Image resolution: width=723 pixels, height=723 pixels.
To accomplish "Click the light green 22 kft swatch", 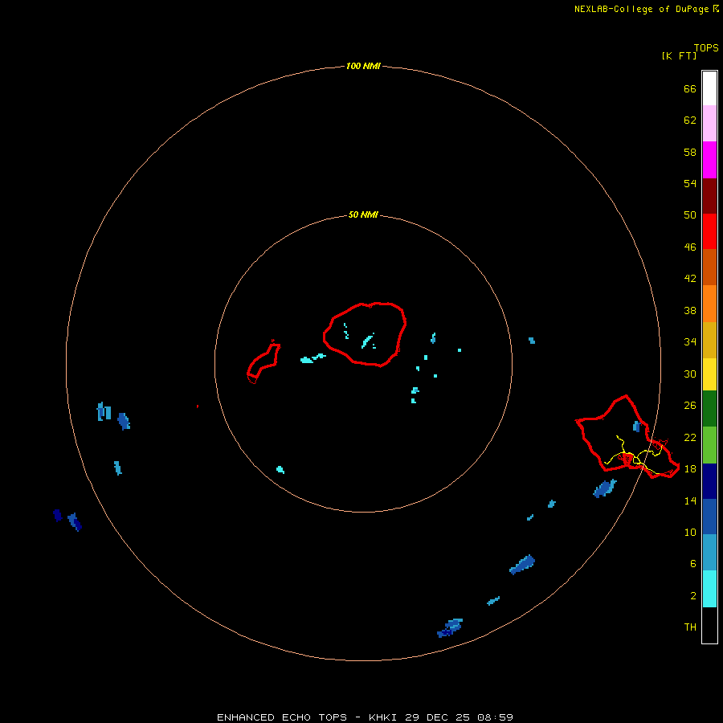I will (x=709, y=445).
